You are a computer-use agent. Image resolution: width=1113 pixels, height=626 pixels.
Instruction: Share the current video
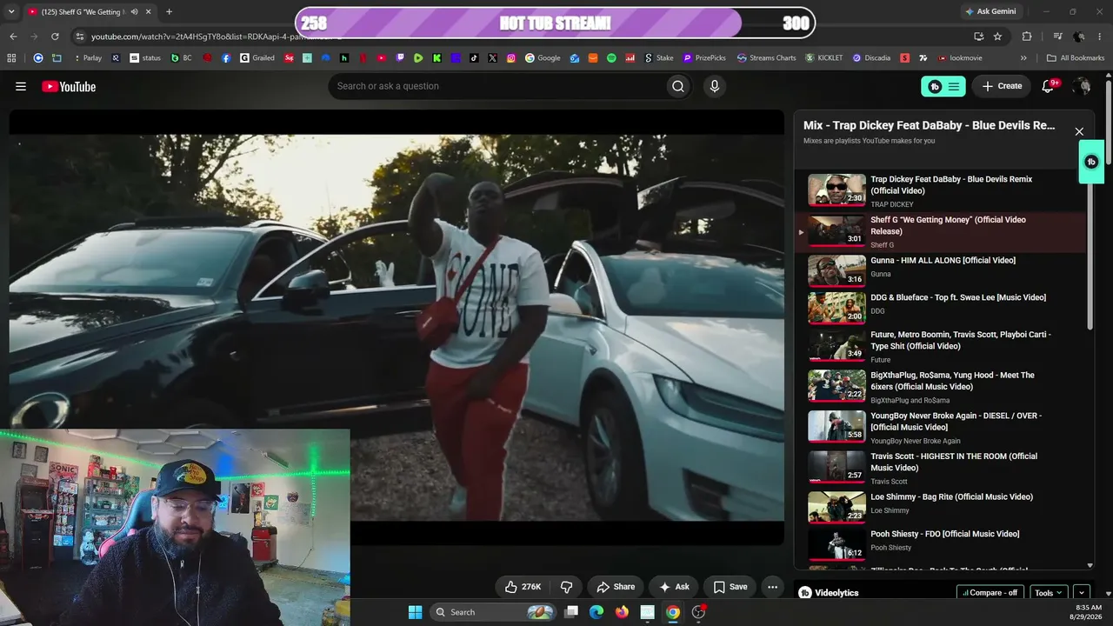pos(616,587)
